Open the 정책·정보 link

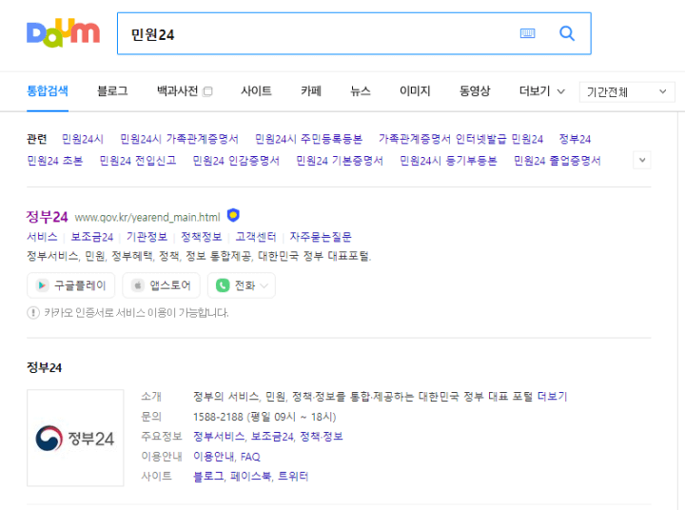tap(322, 436)
